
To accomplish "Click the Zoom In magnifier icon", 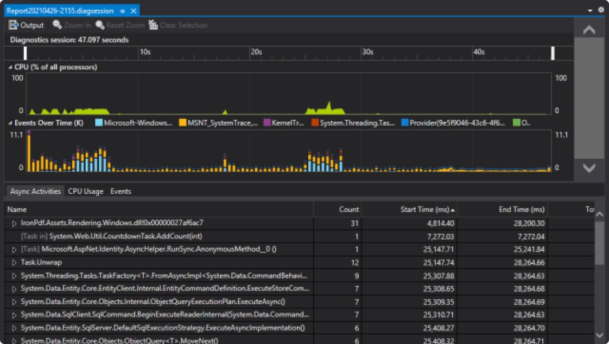I will (x=57, y=25).
